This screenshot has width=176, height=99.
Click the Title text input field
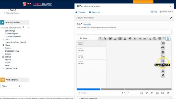tap(124, 32)
